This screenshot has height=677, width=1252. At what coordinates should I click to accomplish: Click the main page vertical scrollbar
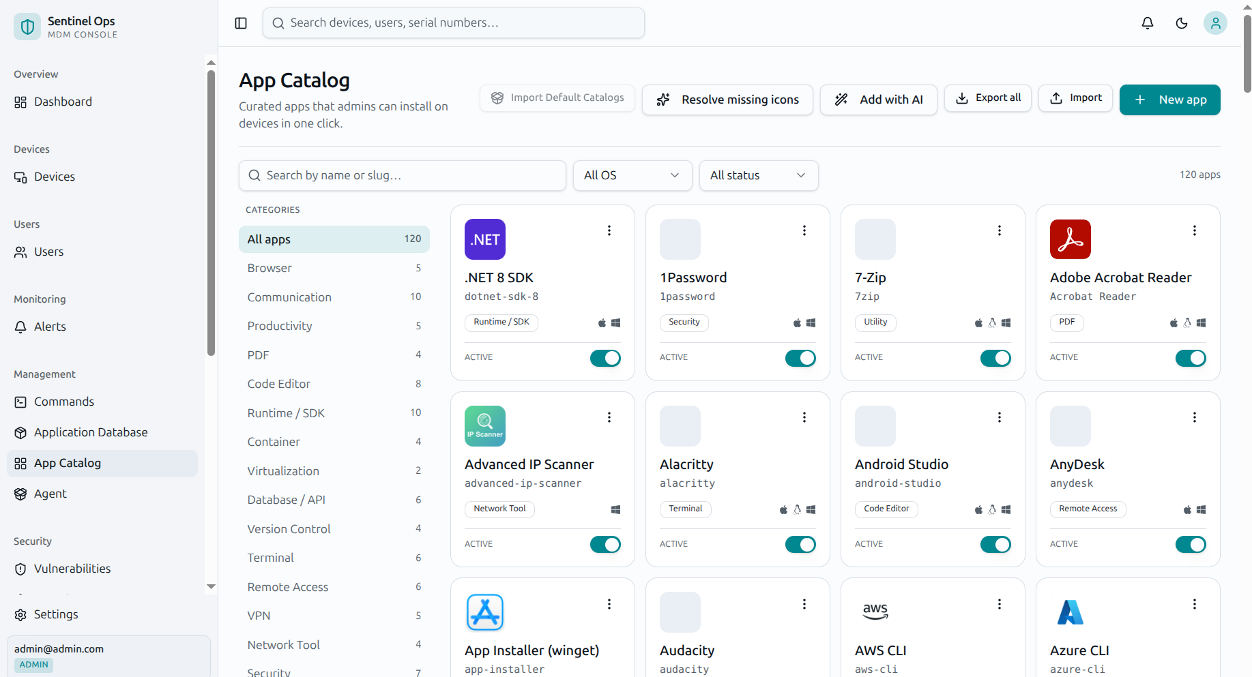tap(1247, 53)
